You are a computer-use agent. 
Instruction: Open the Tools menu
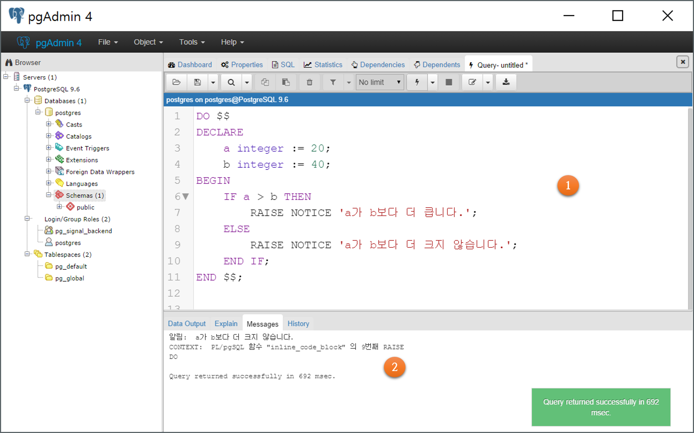pos(192,42)
